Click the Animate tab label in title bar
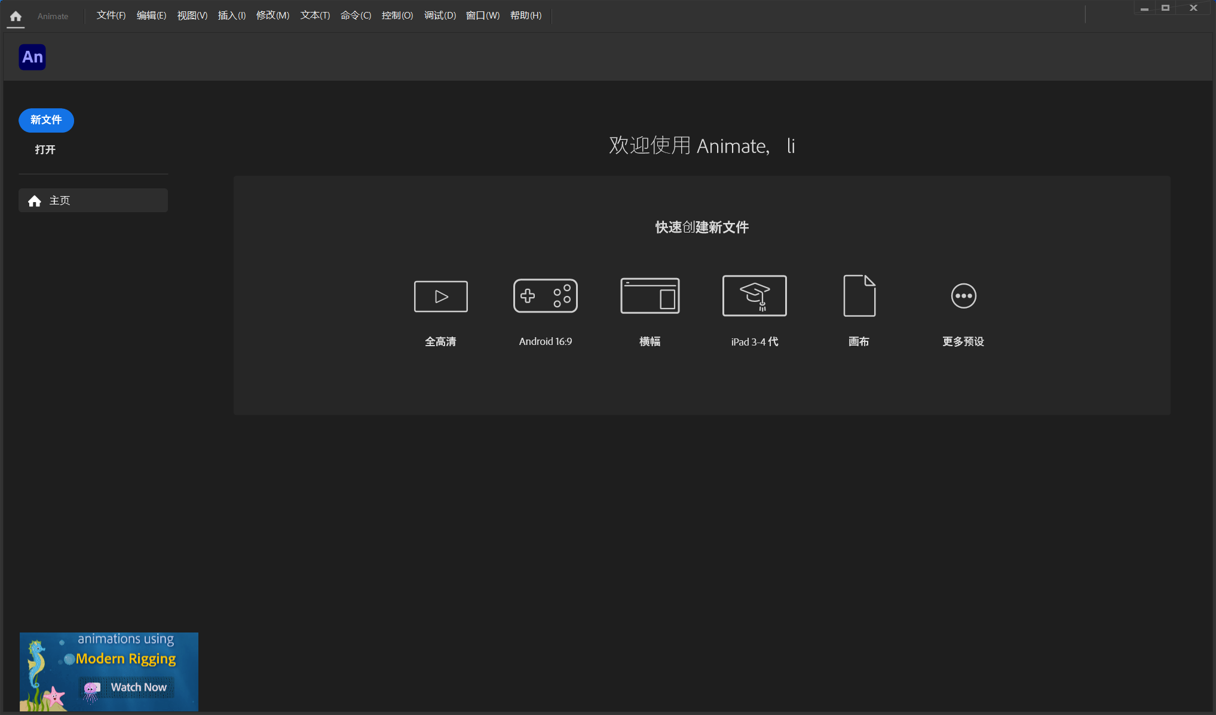Image resolution: width=1216 pixels, height=715 pixels. click(53, 16)
